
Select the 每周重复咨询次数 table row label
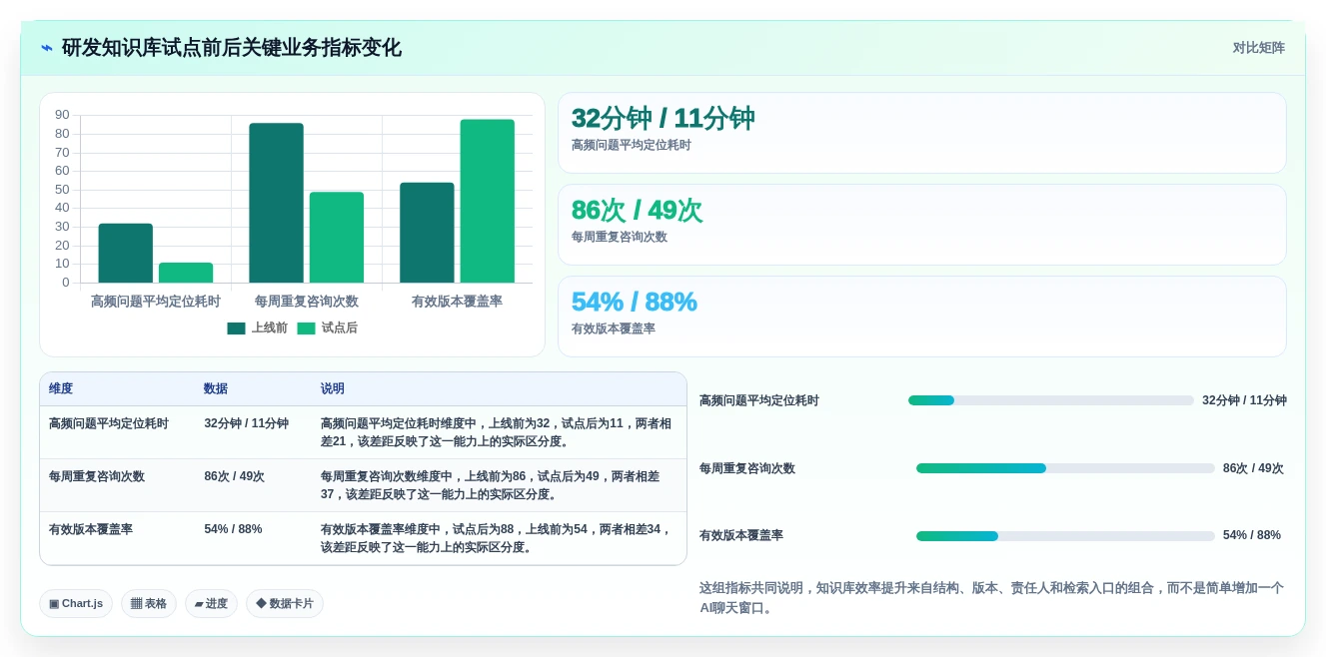97,476
